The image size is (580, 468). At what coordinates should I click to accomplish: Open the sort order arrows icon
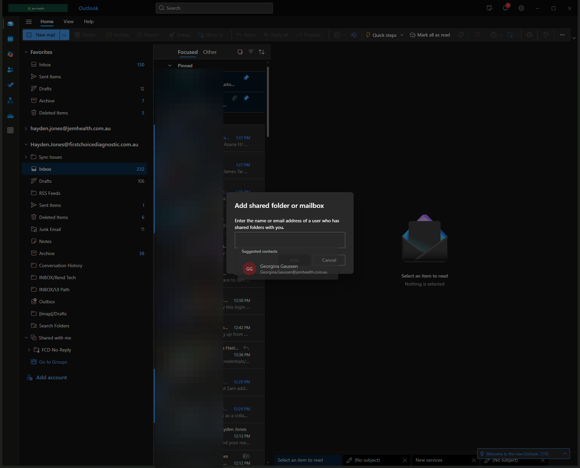pos(262,52)
